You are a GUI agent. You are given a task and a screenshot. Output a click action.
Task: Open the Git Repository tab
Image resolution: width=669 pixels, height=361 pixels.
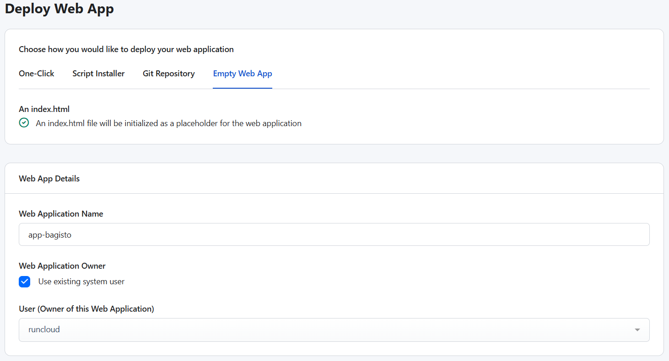click(x=169, y=74)
